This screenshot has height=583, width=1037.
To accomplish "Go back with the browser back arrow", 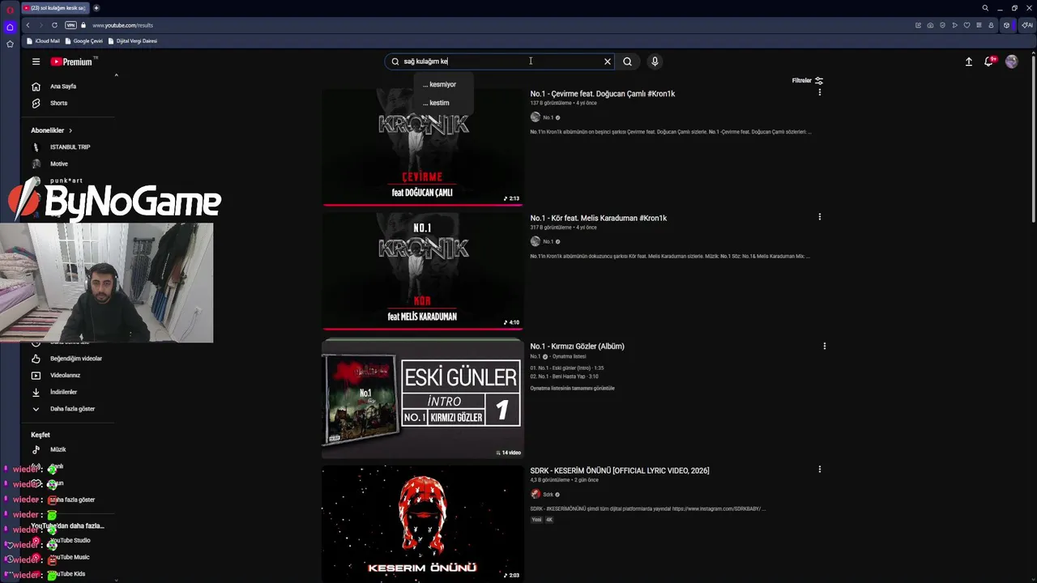I will (x=28, y=25).
